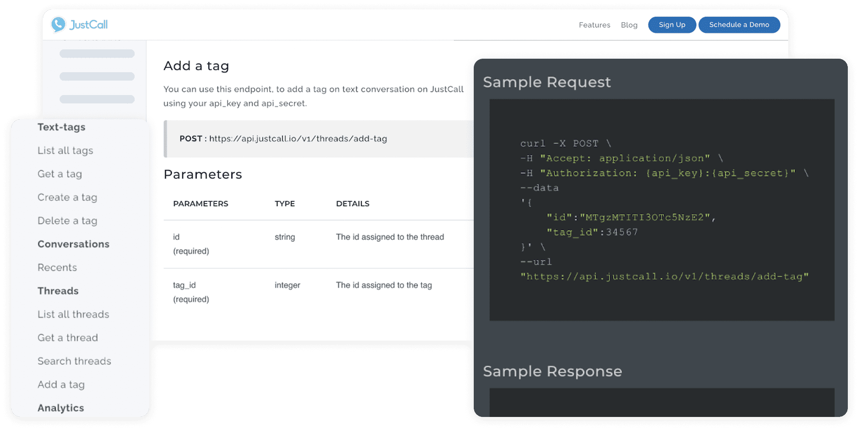Image resolution: width=859 pixels, height=430 pixels.
Task: Open Recents in the sidebar
Action: click(x=57, y=267)
